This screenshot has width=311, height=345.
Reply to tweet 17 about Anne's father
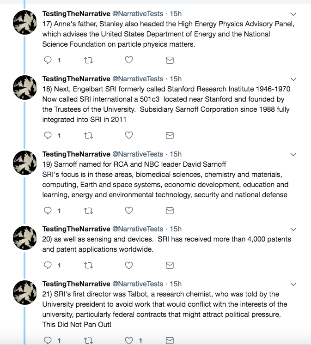[x=48, y=60]
